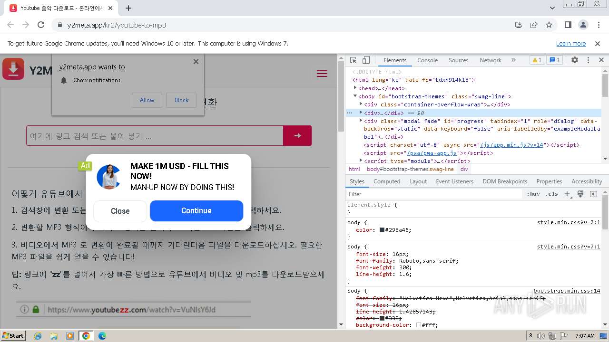Collapse the body#bootstrap-themes node
Viewport: 609px width, 342px height.
point(355,96)
